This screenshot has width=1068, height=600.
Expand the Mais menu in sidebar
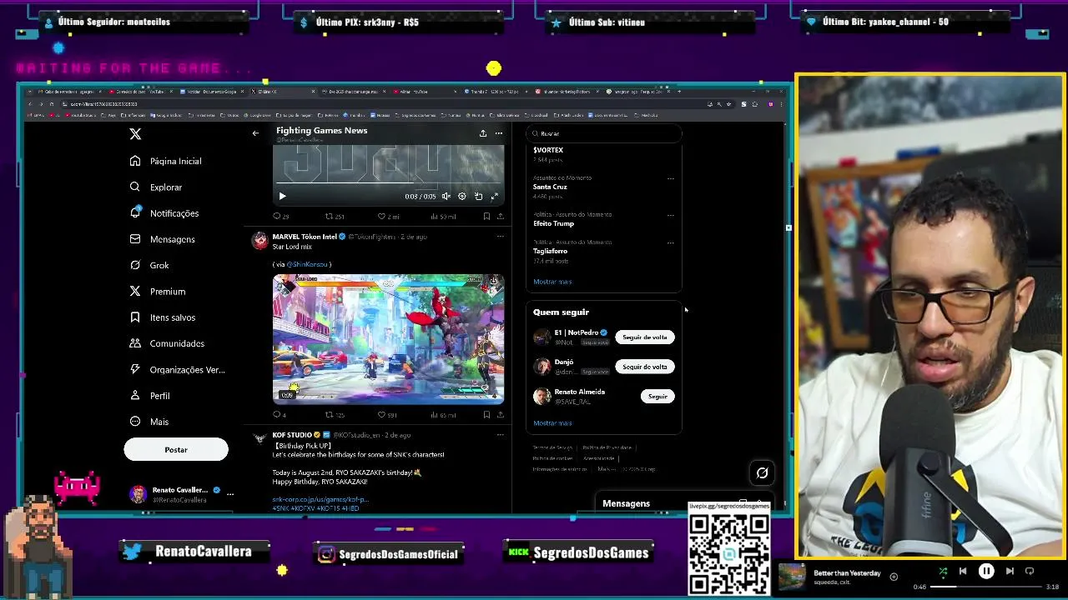point(149,422)
